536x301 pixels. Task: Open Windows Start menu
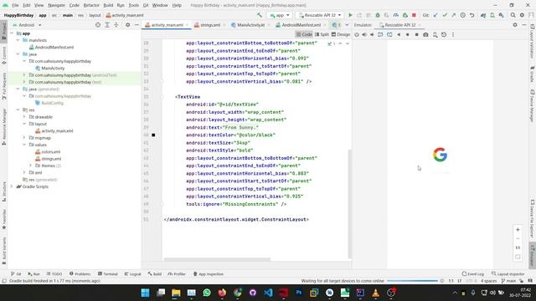[145, 293]
